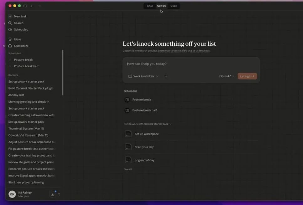Viewport: 303px width, 205px height.
Task: Open Search via magnifier icon
Action: (10, 23)
